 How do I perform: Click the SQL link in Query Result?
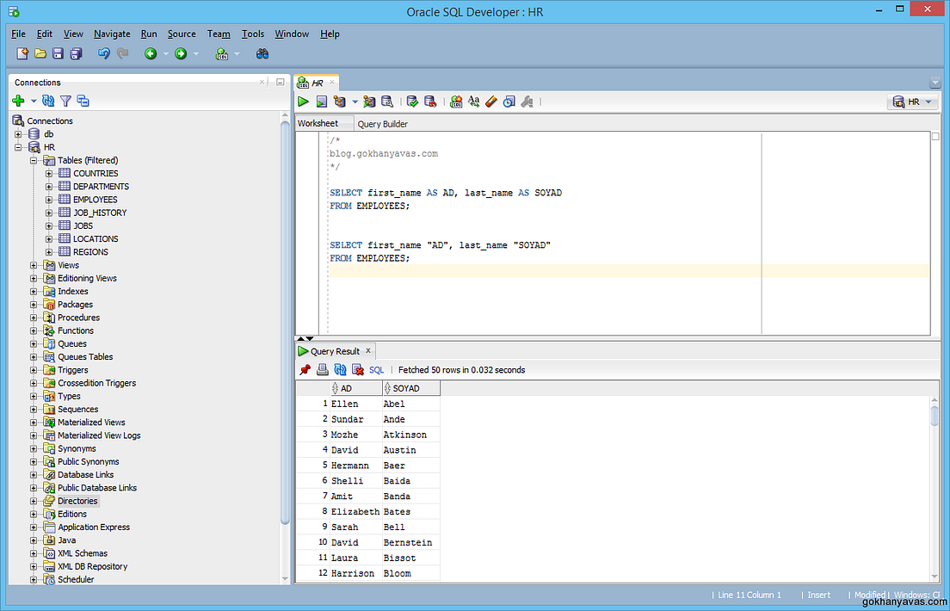coord(376,370)
